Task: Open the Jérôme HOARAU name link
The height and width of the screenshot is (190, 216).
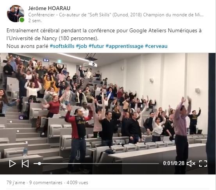Action: point(49,8)
